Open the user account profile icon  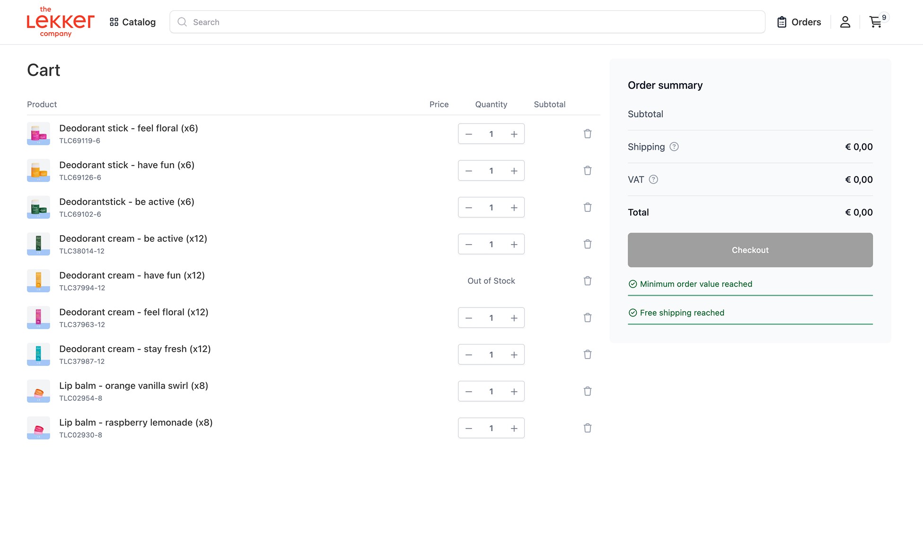tap(845, 22)
